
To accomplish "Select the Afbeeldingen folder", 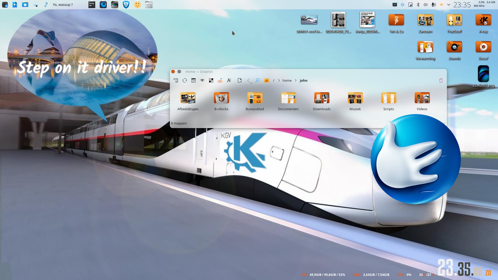I will tap(188, 102).
